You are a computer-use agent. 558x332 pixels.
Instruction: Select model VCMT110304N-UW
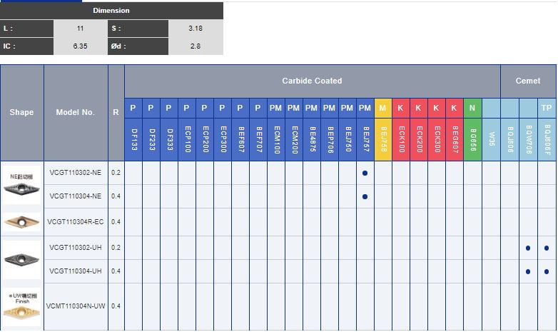(76, 306)
